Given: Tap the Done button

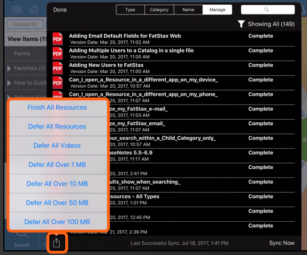Looking at the screenshot, I should tap(60, 10).
